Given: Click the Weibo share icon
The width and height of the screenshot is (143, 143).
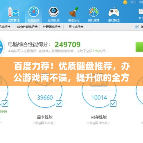Looking at the screenshot, I should 137,27.
